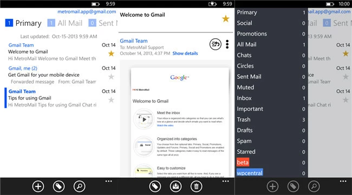Image resolution: width=352 pixels, height=195 pixels.
Task: Tap the archive download icon in message bar
Action: pos(175,186)
